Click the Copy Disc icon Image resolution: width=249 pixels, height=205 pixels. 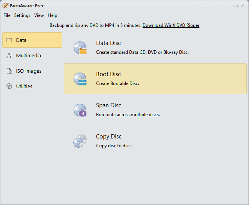(x=80, y=141)
